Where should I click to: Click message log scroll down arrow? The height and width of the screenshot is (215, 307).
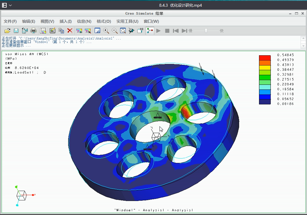[x=303, y=46]
